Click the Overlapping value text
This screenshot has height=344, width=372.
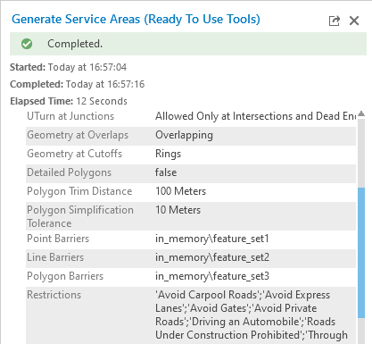pos(184,135)
